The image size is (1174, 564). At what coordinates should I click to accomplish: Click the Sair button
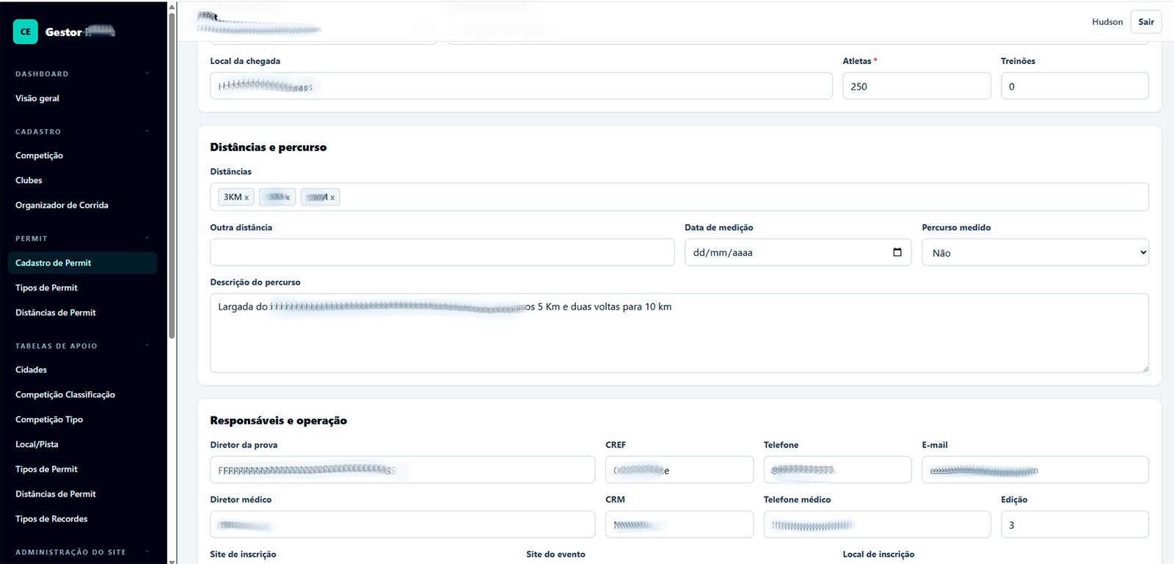tap(1146, 22)
